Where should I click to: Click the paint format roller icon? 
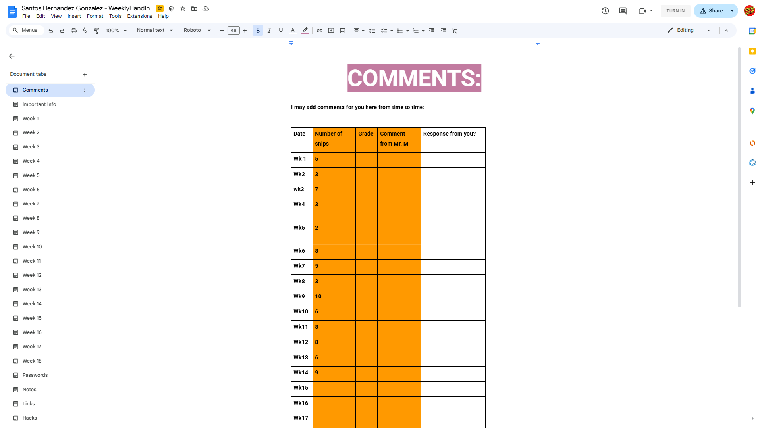(96, 31)
